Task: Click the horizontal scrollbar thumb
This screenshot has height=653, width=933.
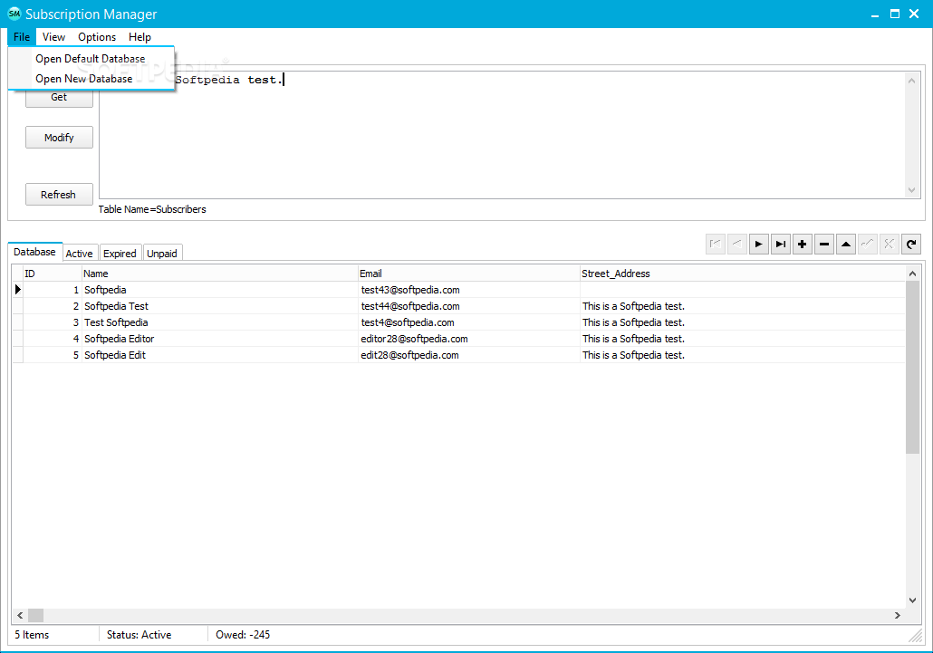Action: coord(35,616)
